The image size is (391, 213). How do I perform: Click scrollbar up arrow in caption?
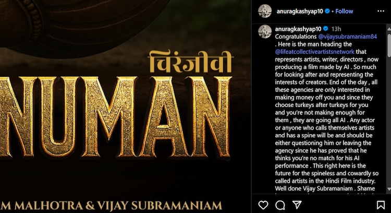(x=389, y=29)
